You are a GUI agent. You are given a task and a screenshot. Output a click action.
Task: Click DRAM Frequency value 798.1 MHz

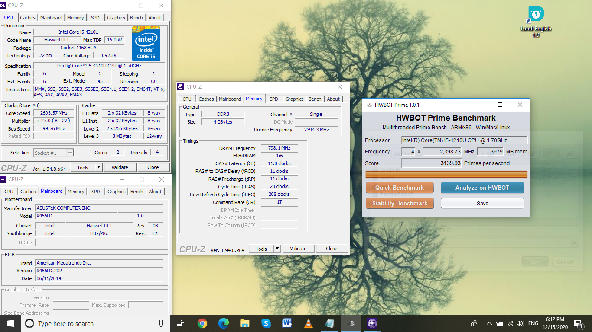[x=279, y=148]
